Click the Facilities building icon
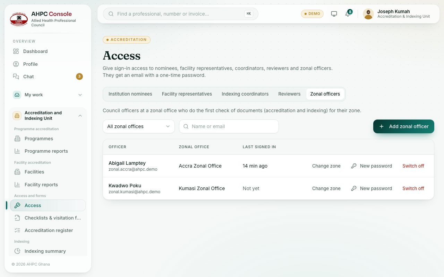The image size is (444, 277). pyautogui.click(x=17, y=172)
